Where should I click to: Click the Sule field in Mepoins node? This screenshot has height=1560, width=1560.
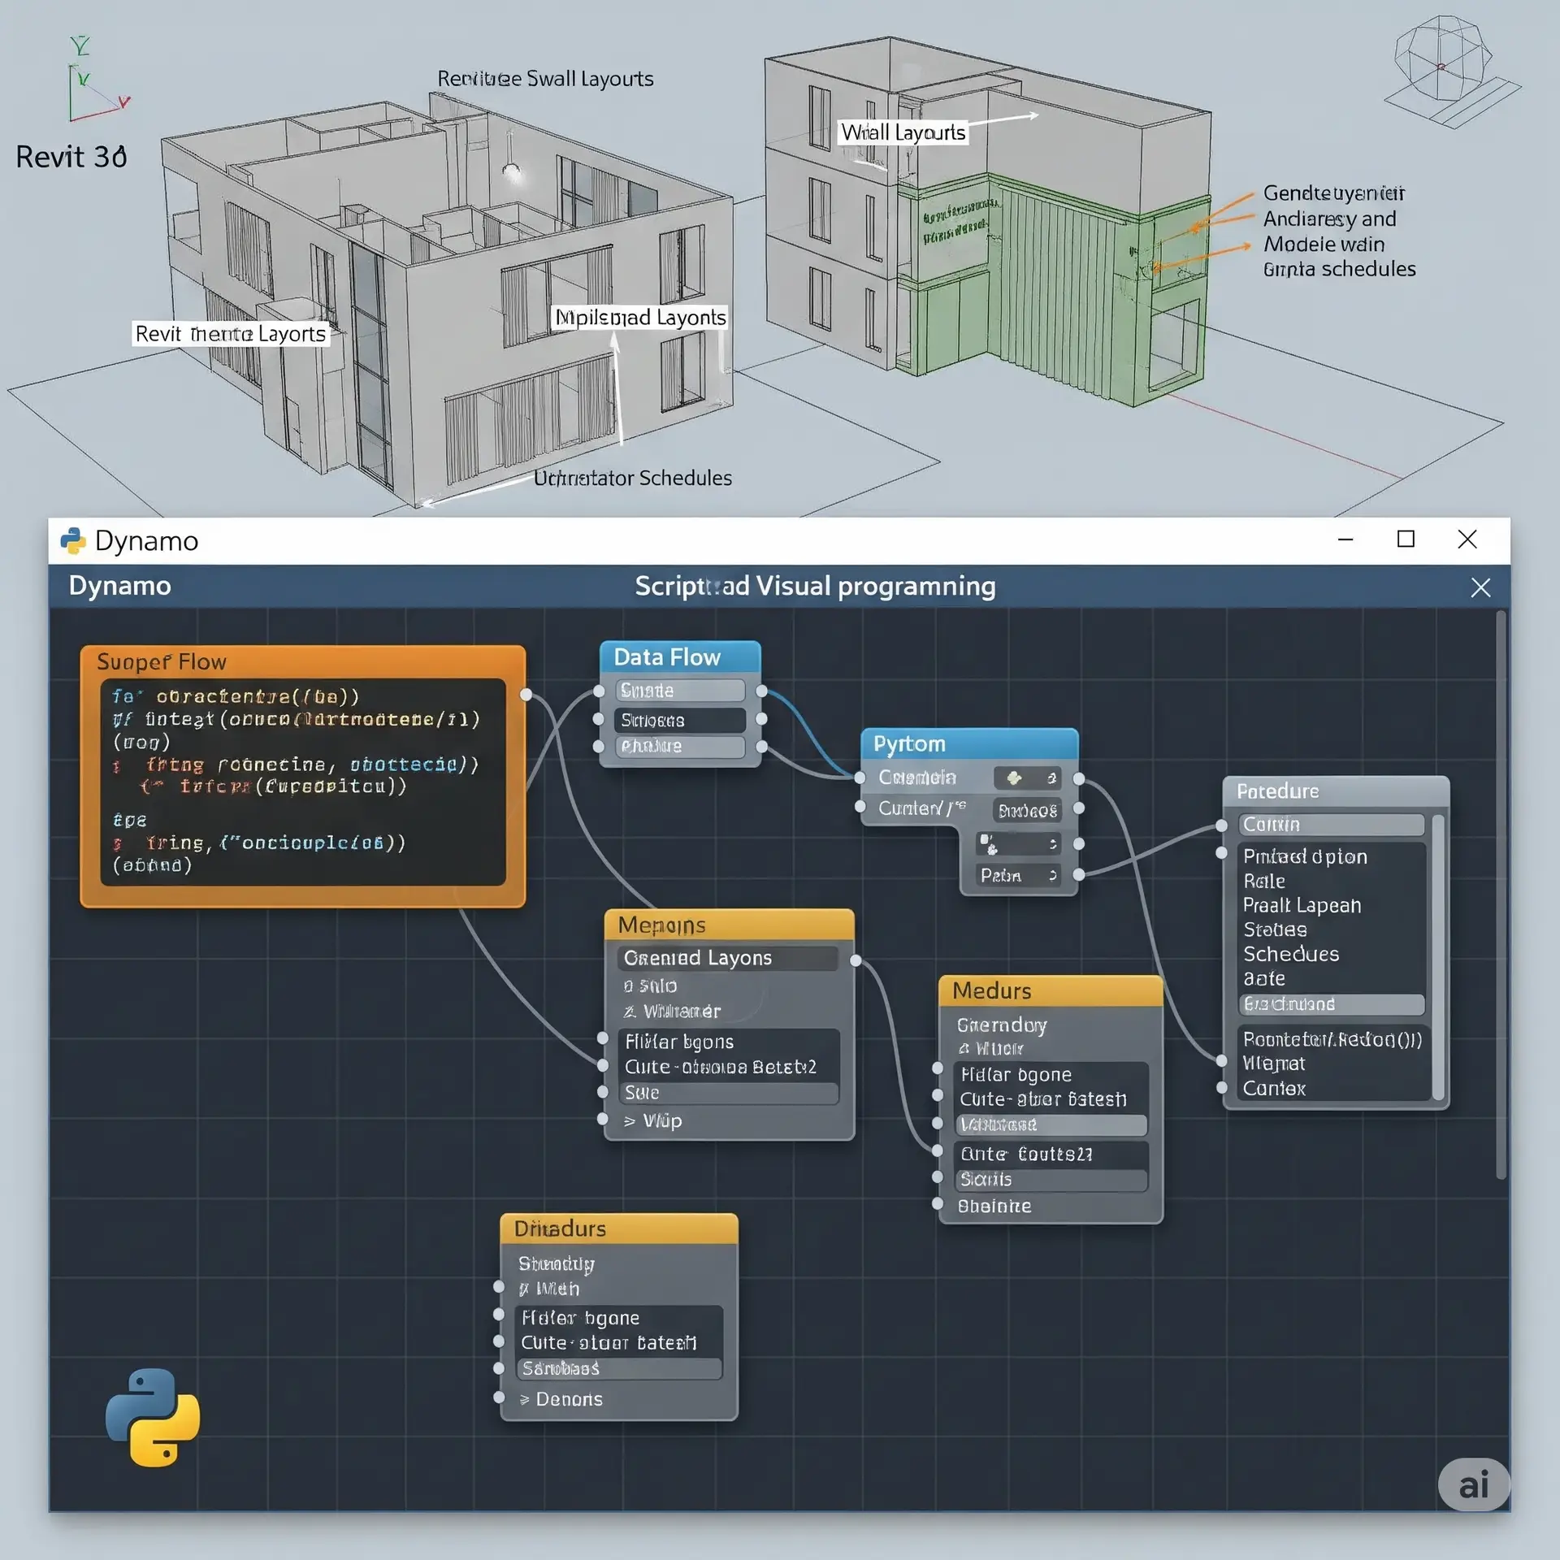coord(730,1093)
